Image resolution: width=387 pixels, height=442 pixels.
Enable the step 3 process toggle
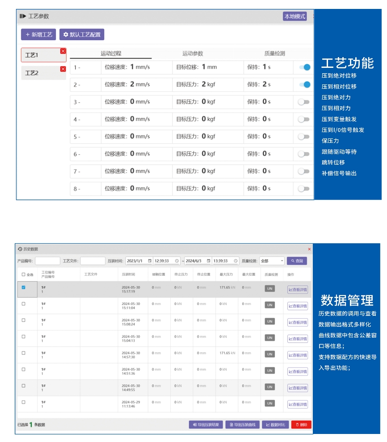click(x=304, y=102)
